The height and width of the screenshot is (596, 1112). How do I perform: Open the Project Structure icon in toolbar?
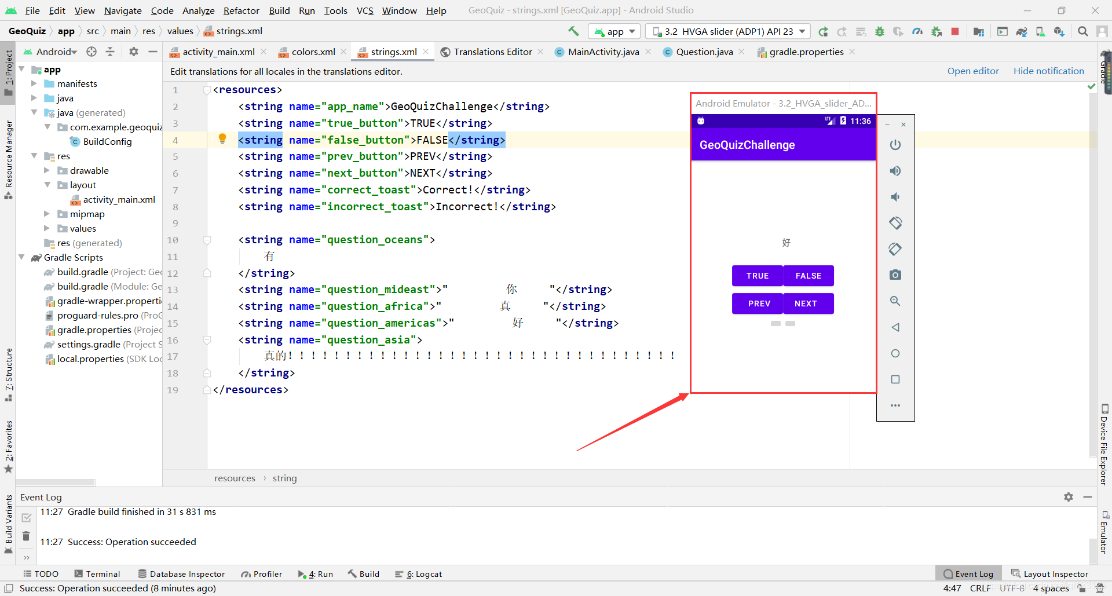[x=979, y=31]
